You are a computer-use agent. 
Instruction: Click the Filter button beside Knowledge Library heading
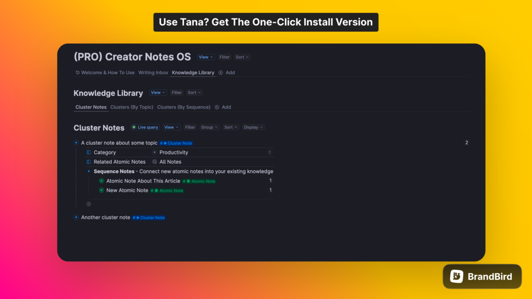pyautogui.click(x=176, y=93)
